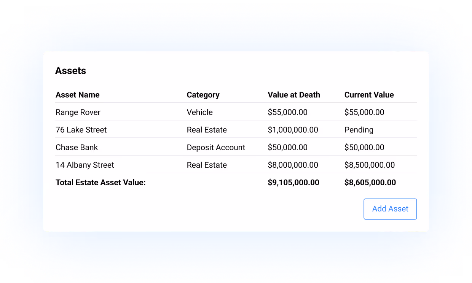Viewport: 472px width, 283px height.
Task: Click the Pending current value cell
Action: (x=359, y=130)
